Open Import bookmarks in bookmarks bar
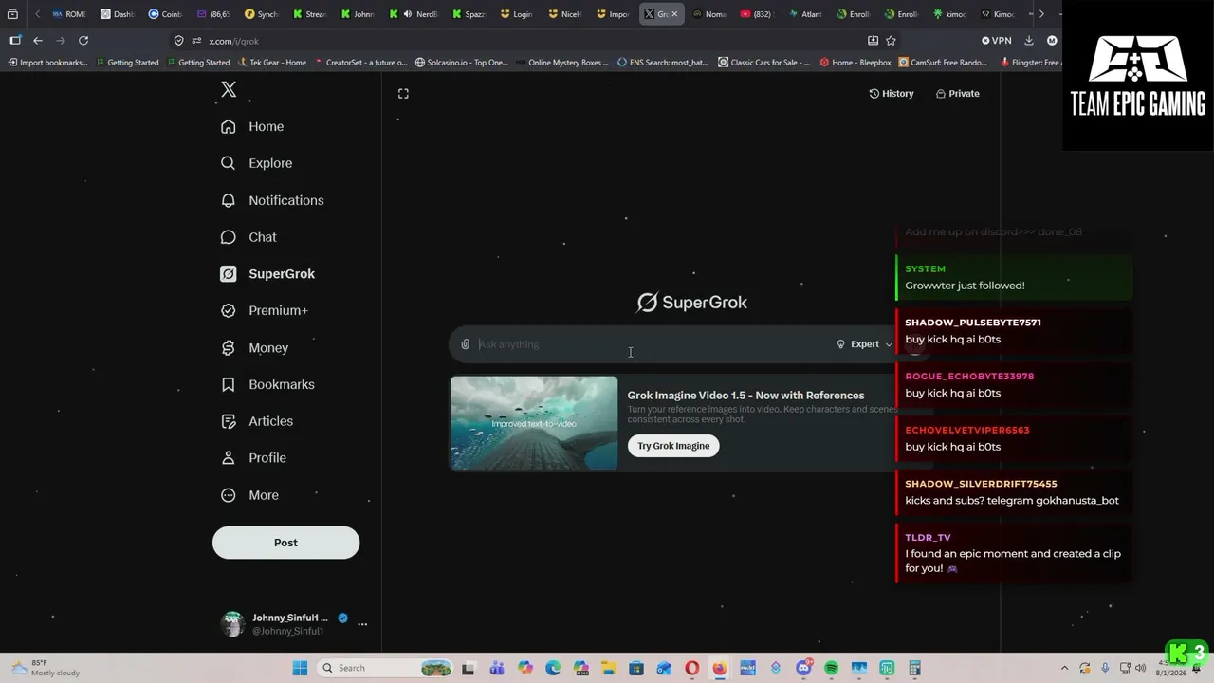1214x683 pixels. click(x=47, y=63)
